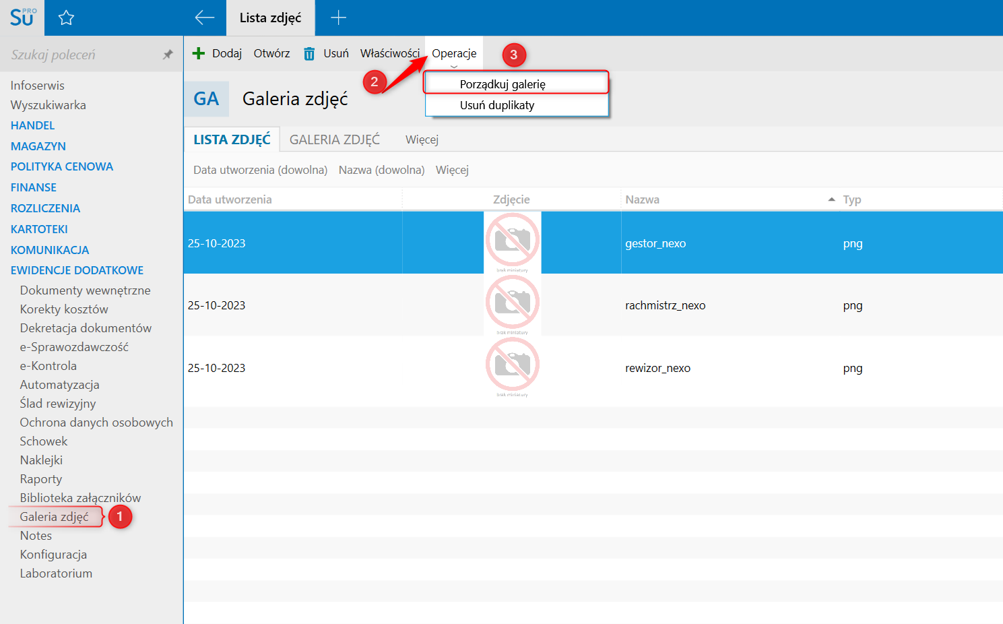Open Automatyzacja
The image size is (1003, 624).
click(x=59, y=385)
